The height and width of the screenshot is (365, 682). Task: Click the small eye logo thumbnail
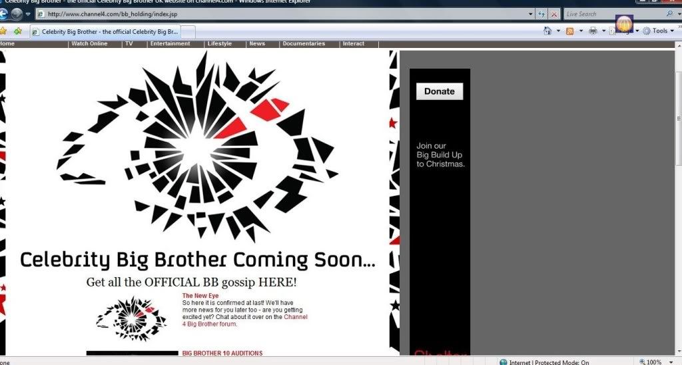point(131,318)
